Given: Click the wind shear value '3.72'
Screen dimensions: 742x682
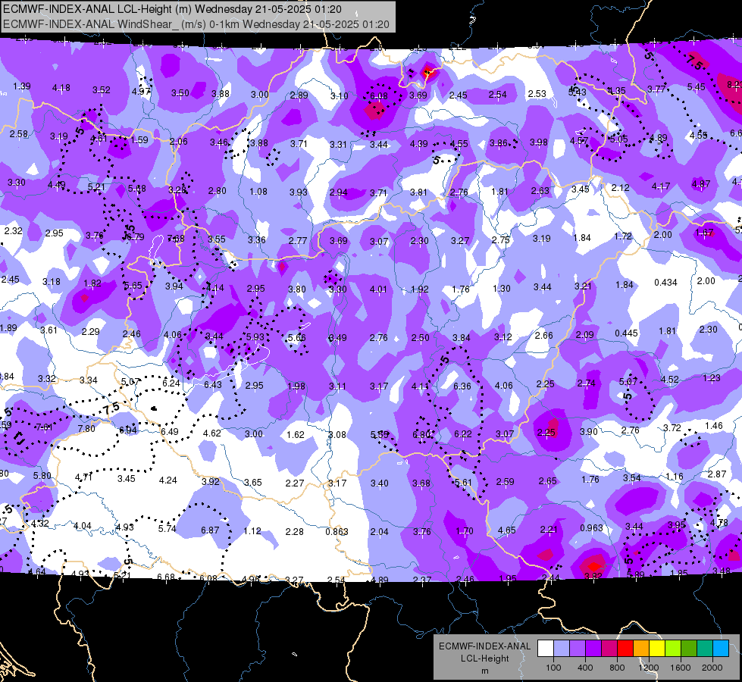Looking at the screenshot, I should click(x=672, y=428).
